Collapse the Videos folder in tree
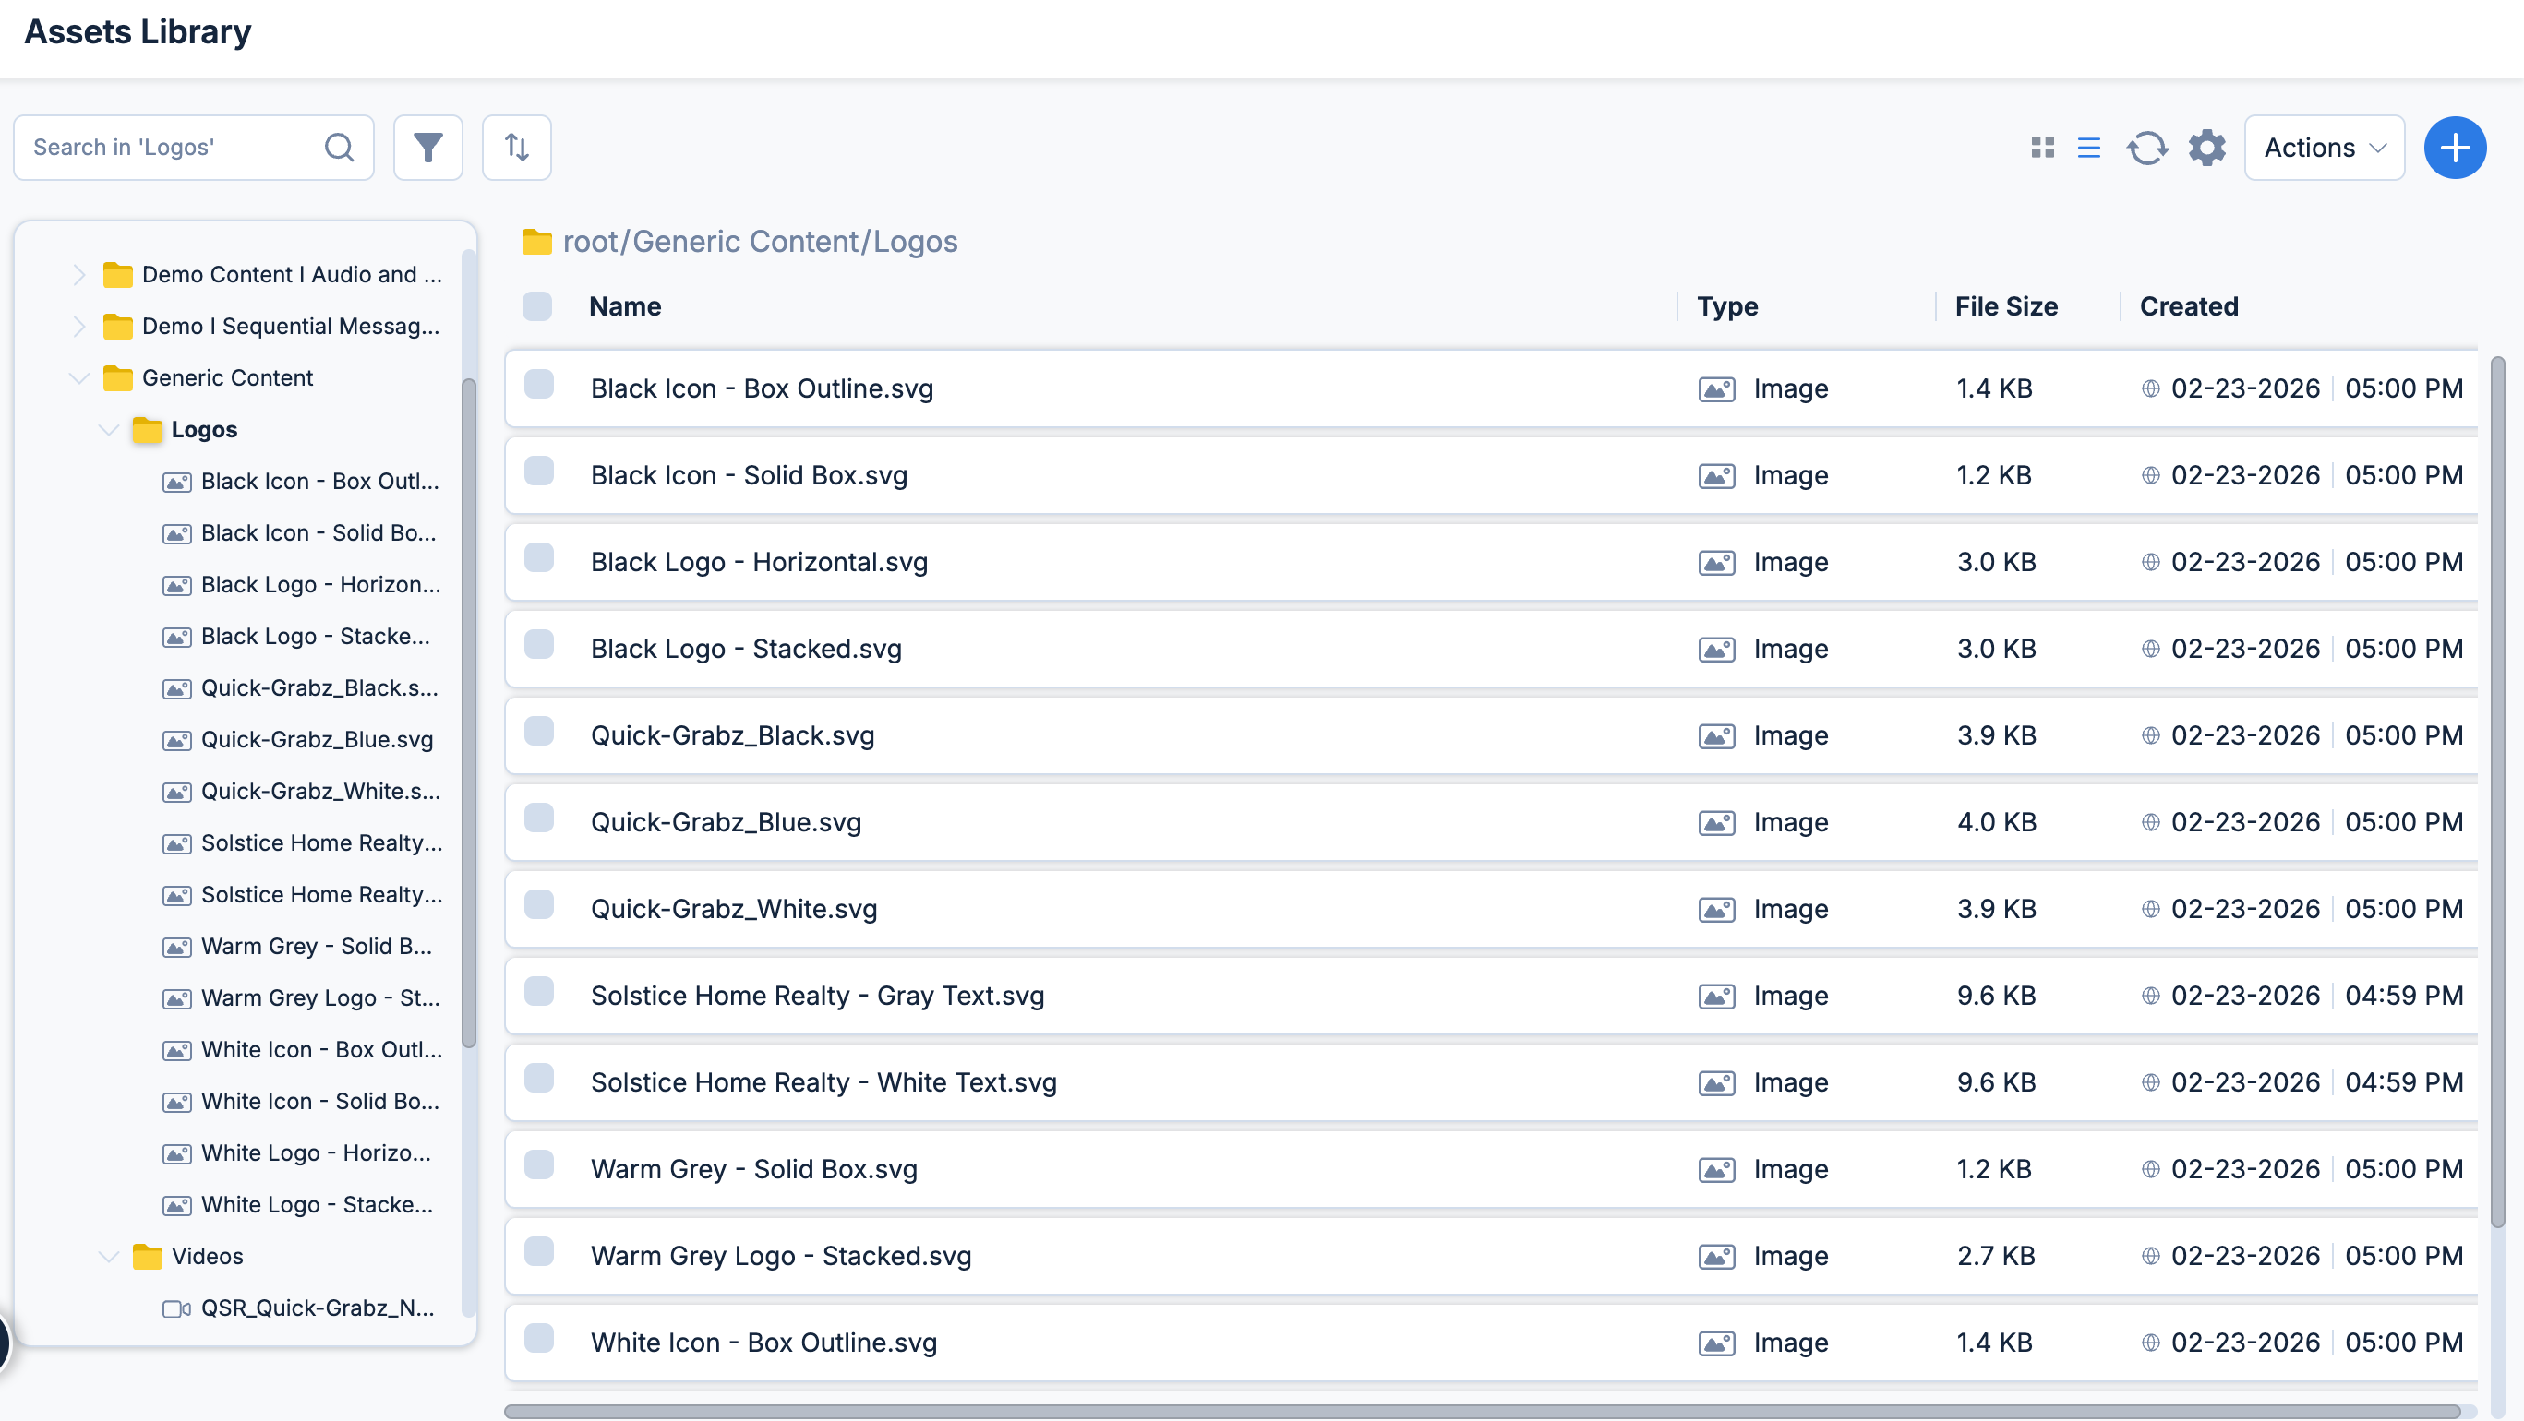This screenshot has width=2524, height=1421. (109, 1257)
